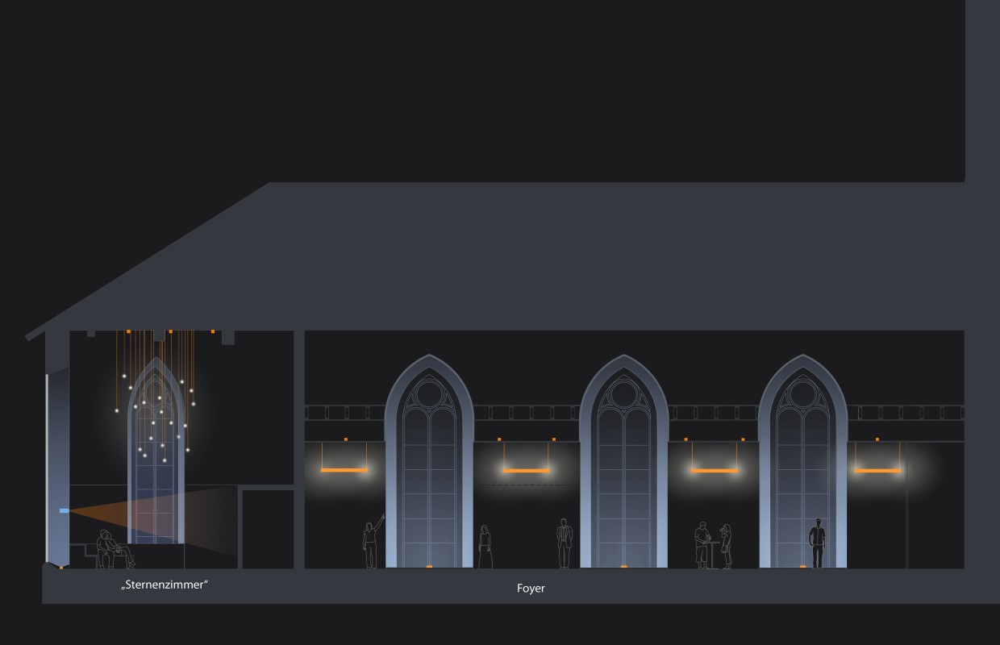Select the leftmost orange pendant lamp in foyer
1000x645 pixels.
344,469
